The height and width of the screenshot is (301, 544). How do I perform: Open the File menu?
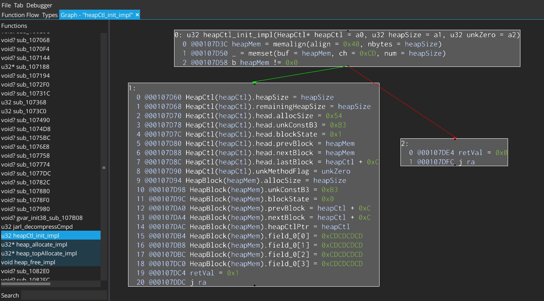6,5
